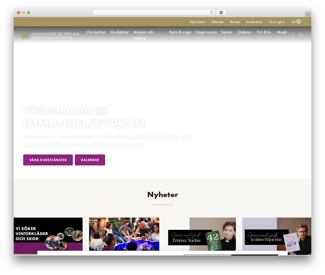The image size is (325, 275).
Task: Open the Vi söker vinterkläder news card
Action: click(x=48, y=236)
